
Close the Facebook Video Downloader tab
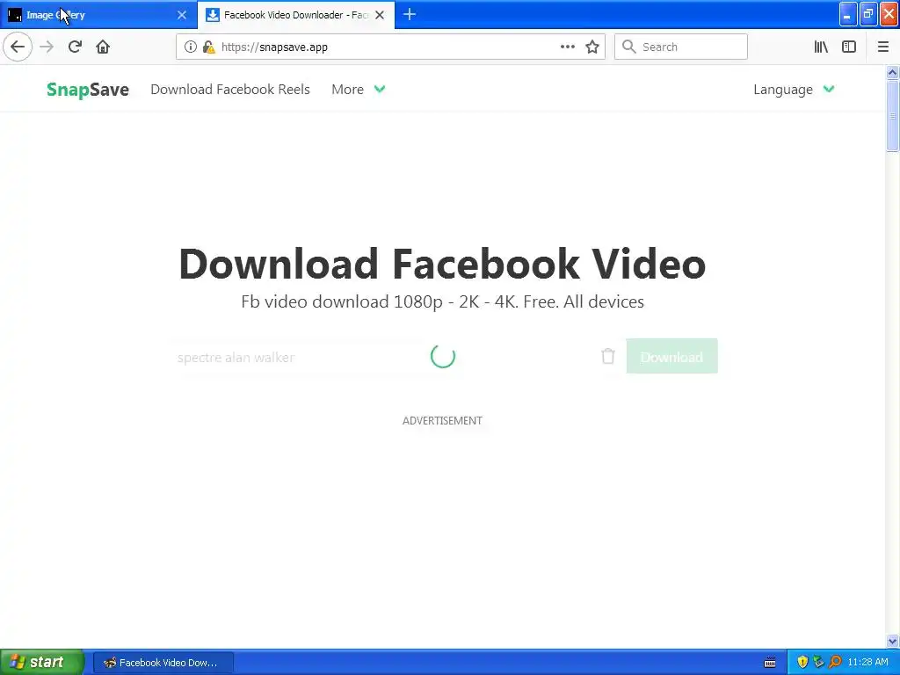tap(380, 15)
